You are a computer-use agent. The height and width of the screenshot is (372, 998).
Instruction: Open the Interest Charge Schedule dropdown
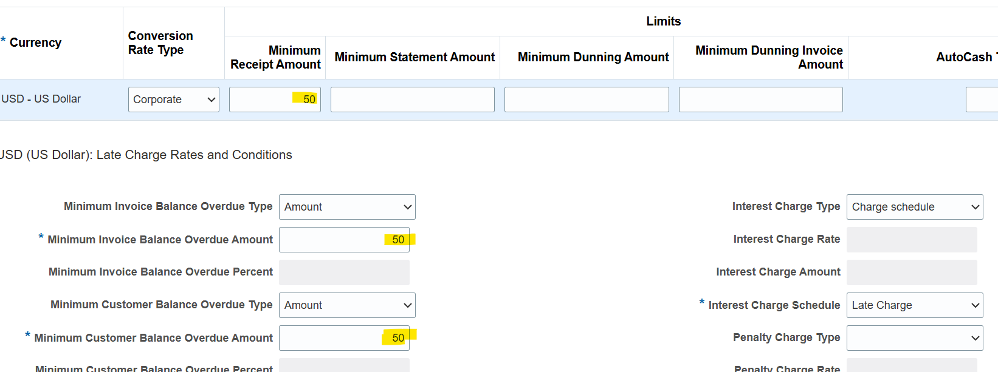[x=914, y=305]
